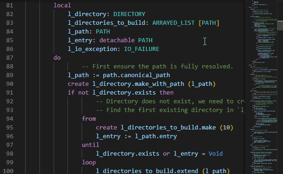The image size is (283, 174).
Task: Click 'path.canonical_path' on line 89
Action: tap(136, 75)
